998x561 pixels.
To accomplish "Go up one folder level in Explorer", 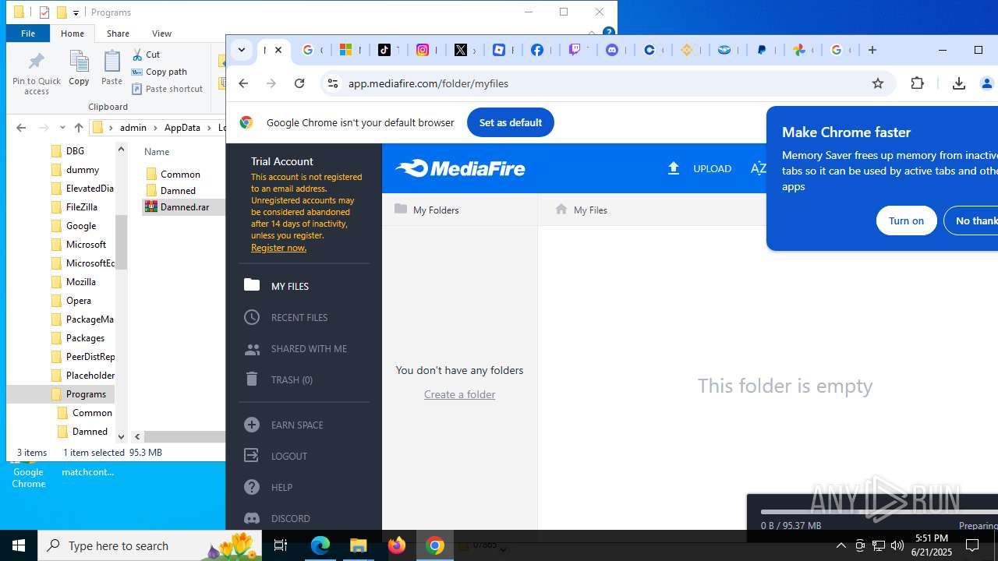I will [79, 128].
